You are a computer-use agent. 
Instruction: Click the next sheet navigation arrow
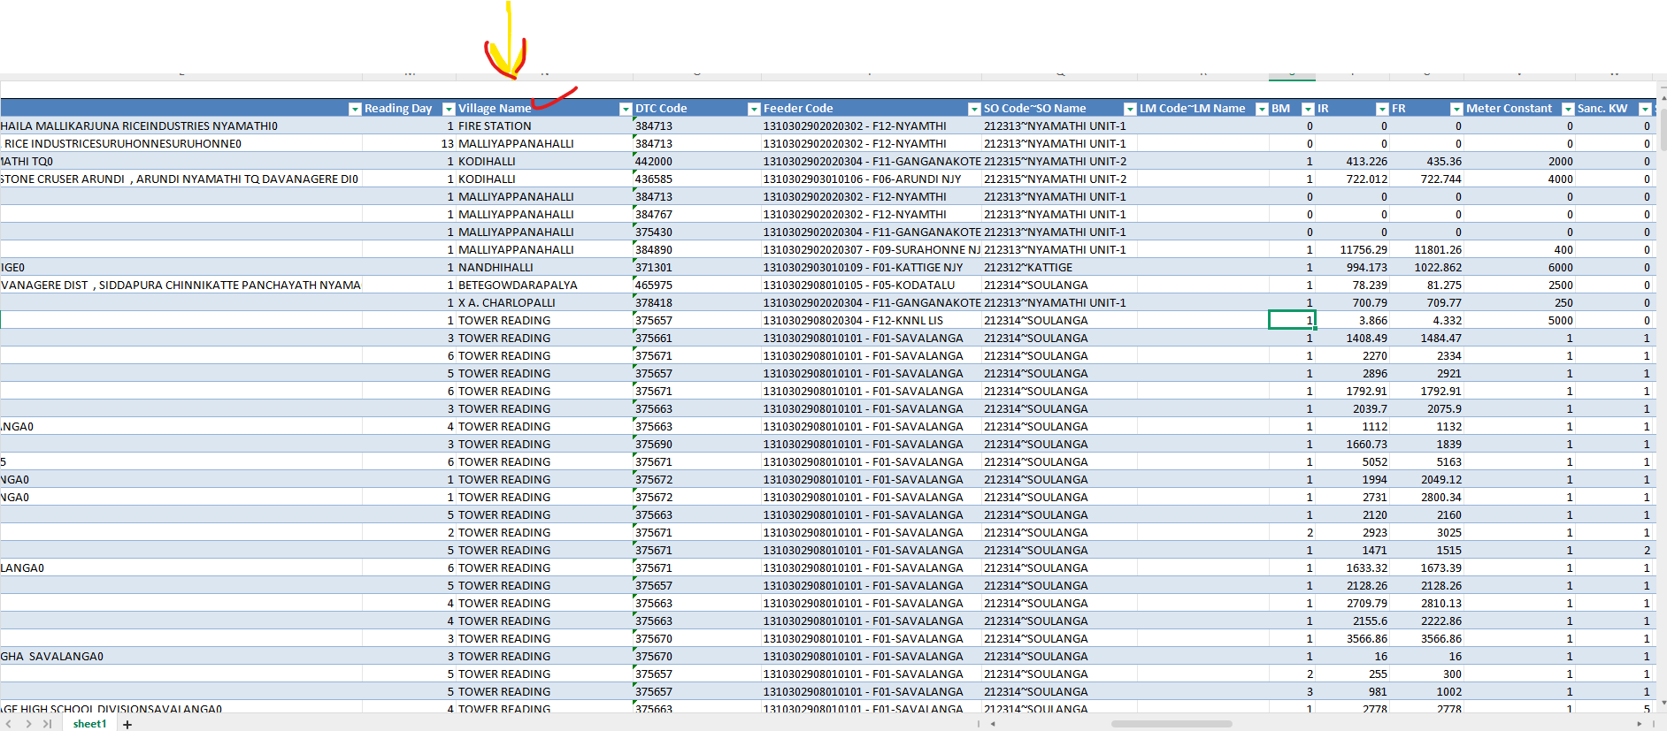pos(28,724)
